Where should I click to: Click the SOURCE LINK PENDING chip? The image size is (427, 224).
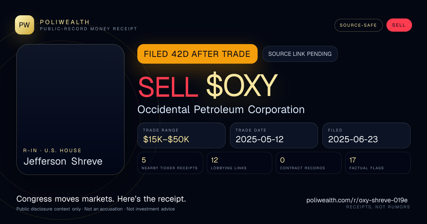(x=300, y=54)
